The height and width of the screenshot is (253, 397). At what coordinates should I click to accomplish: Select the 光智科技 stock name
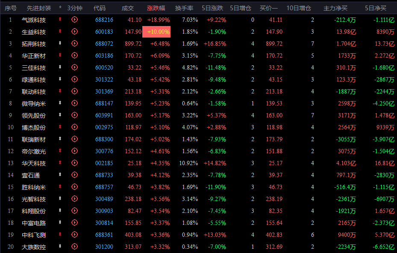pos(34,199)
